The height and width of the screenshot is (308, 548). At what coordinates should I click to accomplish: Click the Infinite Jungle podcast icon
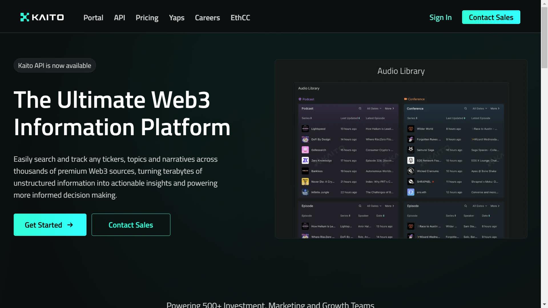coord(305,192)
